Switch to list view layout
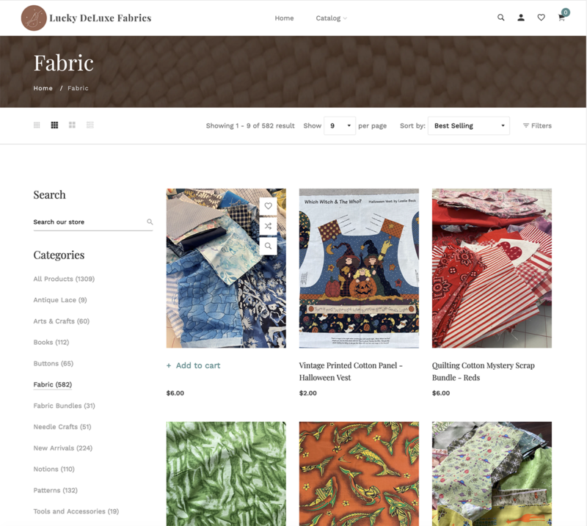The height and width of the screenshot is (526, 587). (x=90, y=125)
